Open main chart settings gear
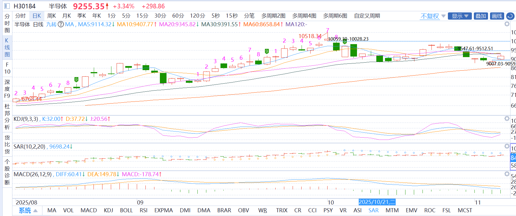The height and width of the screenshot is (216, 516). point(507,24)
